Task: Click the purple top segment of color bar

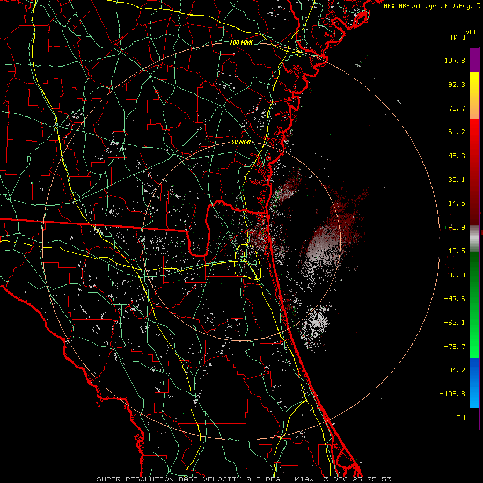Action: (474, 60)
